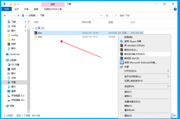Choose 剪切(T) in context menu
The width and height of the screenshot is (180, 119).
click(144, 92)
